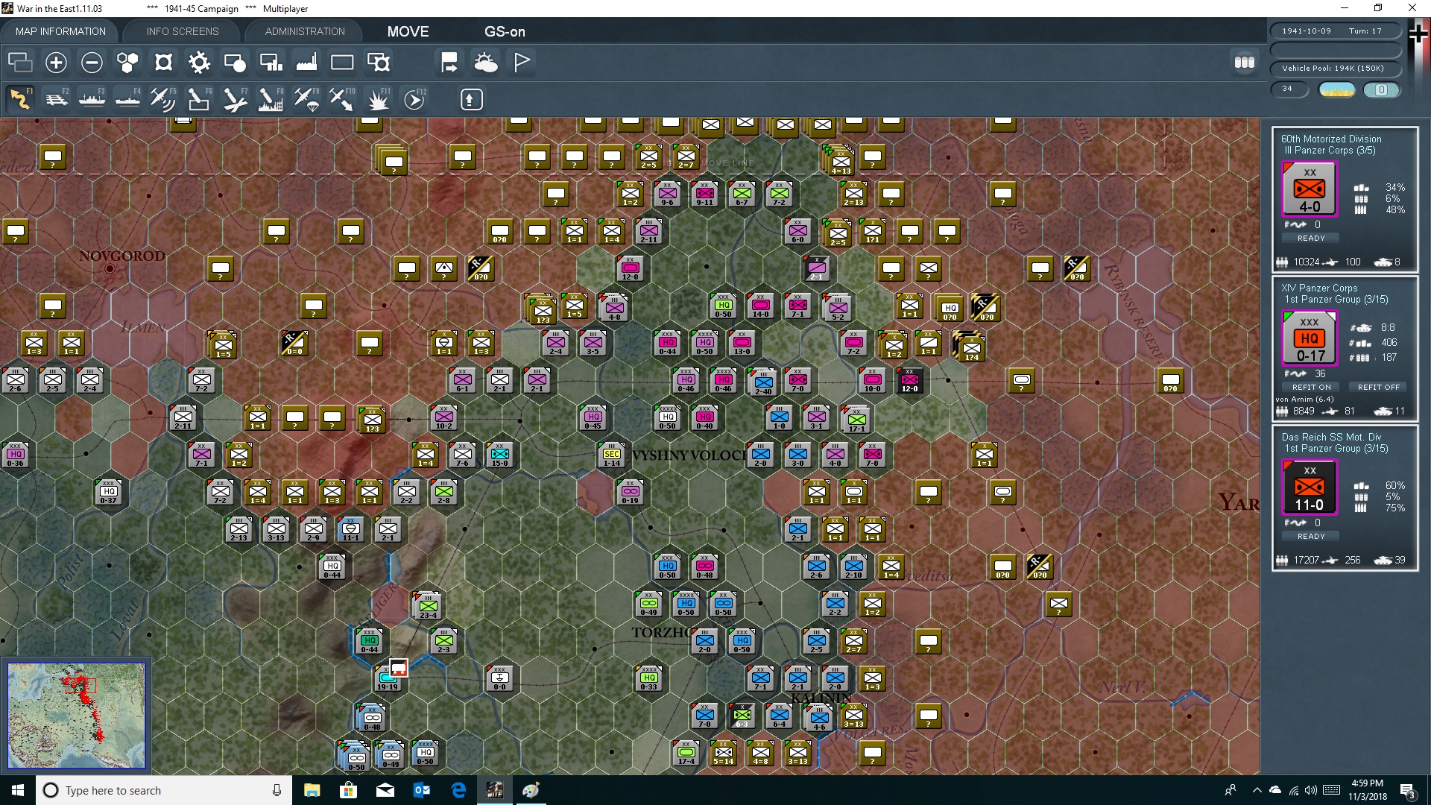Click the flag with arrow icon

click(x=449, y=63)
